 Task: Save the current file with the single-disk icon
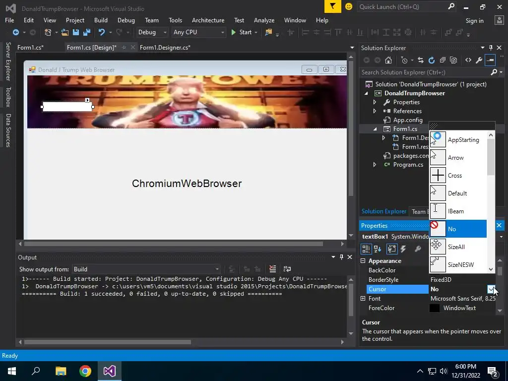(76, 32)
